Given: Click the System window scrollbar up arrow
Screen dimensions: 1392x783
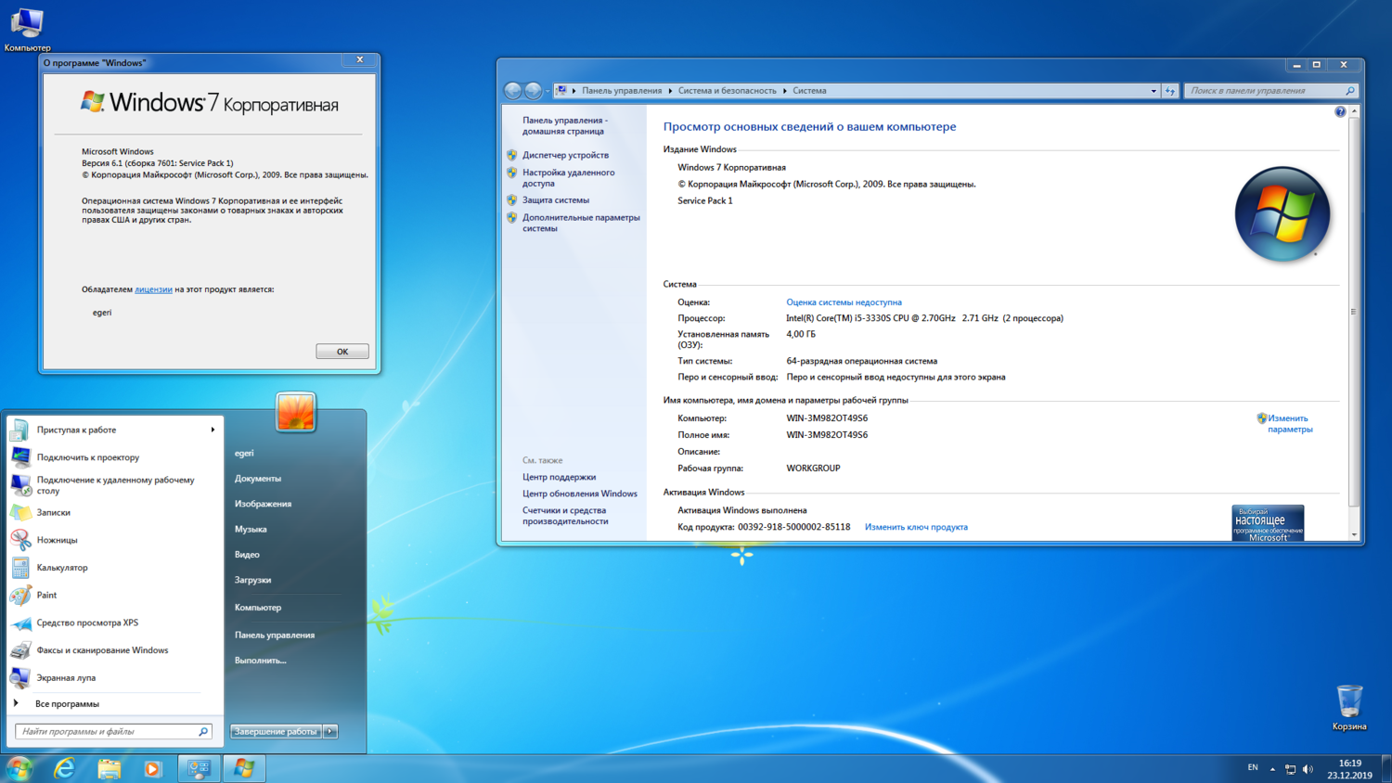Looking at the screenshot, I should [1354, 111].
